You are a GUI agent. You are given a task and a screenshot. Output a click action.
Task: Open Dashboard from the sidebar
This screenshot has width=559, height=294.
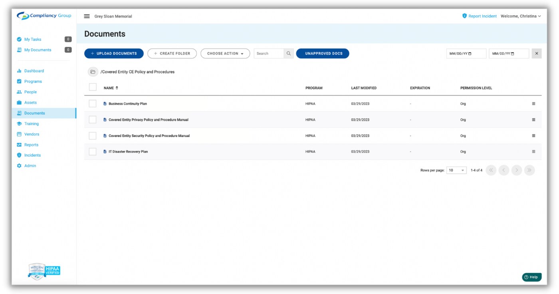coord(34,71)
